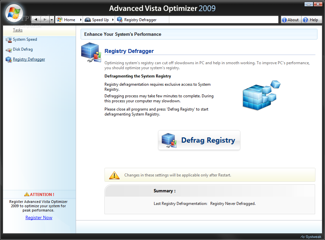The width and height of the screenshot is (325, 240).
Task: Click the About info icon
Action: (284, 20)
